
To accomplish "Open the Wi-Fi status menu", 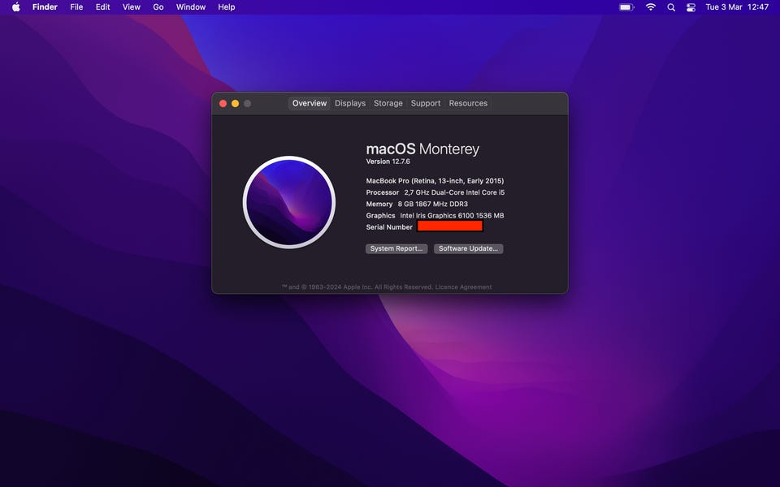I will pyautogui.click(x=651, y=7).
